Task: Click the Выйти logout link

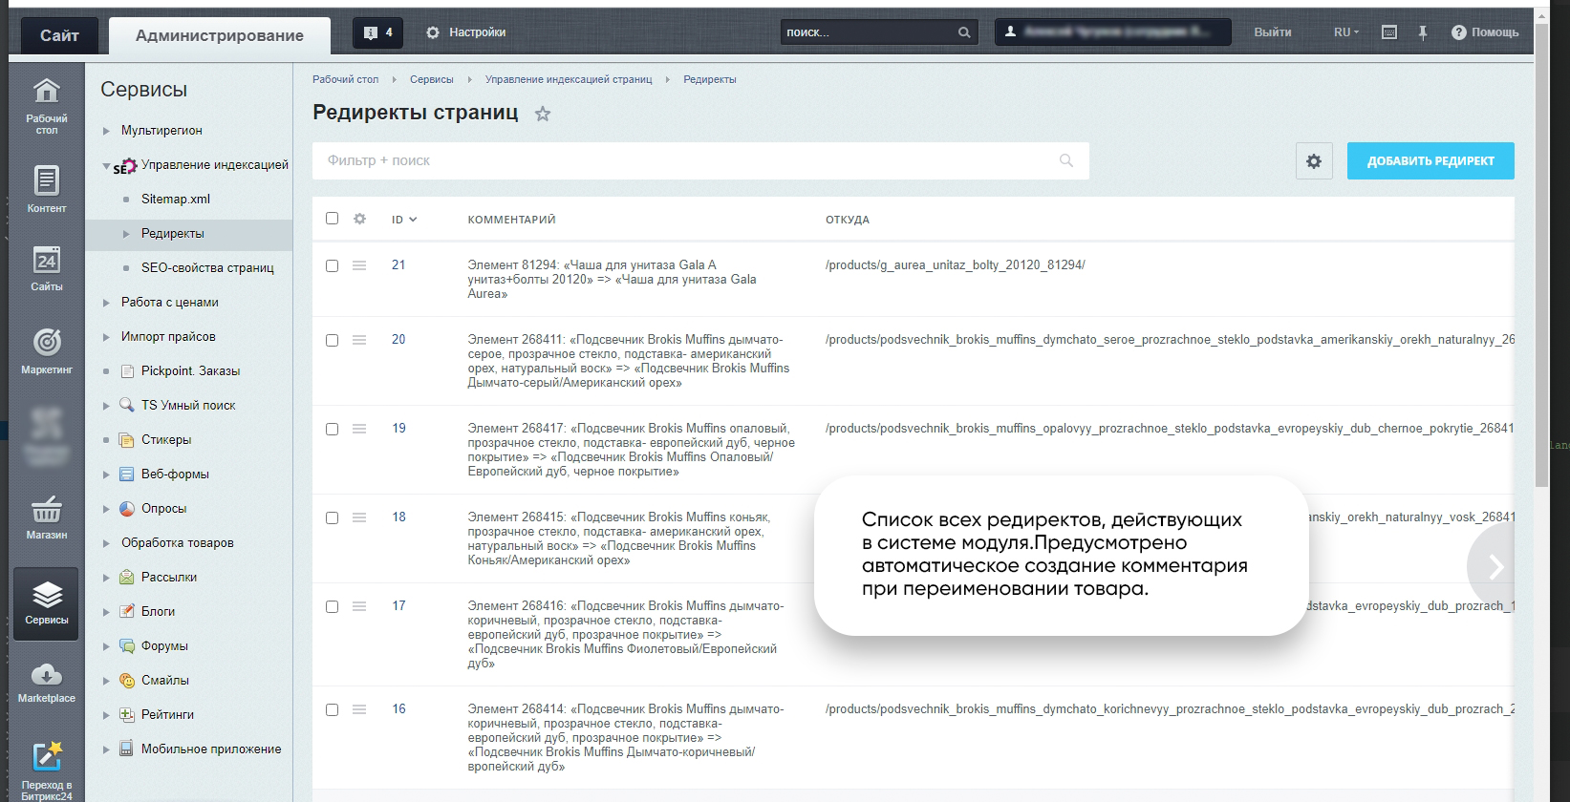Action: 1272,32
